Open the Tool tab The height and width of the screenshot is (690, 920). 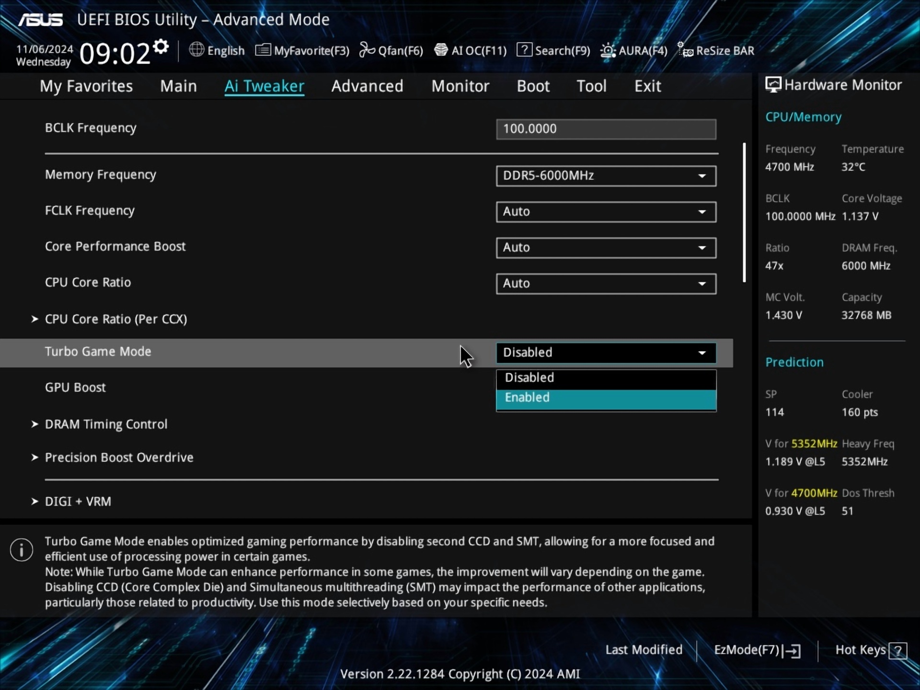coord(591,86)
